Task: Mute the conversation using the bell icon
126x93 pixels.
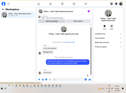Action: (x=105, y=26)
